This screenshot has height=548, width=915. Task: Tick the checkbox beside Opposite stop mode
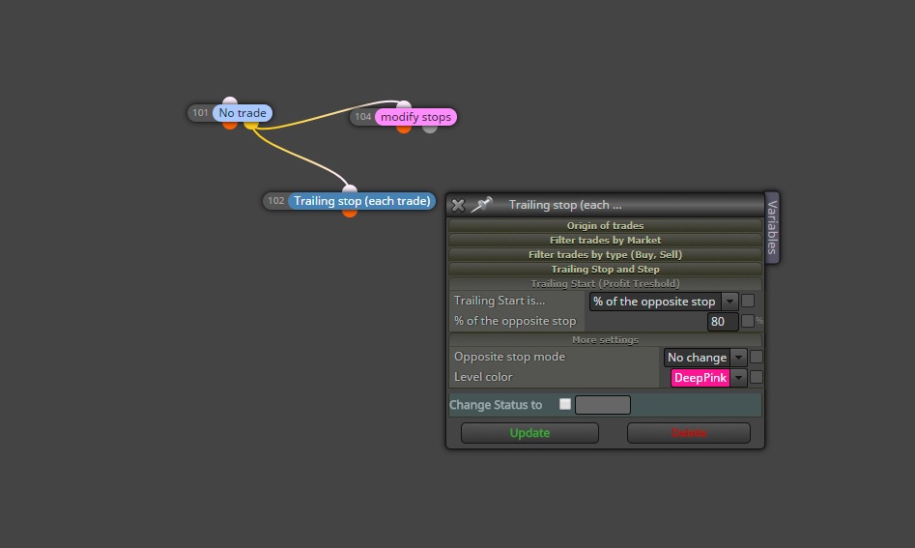pyautogui.click(x=757, y=357)
